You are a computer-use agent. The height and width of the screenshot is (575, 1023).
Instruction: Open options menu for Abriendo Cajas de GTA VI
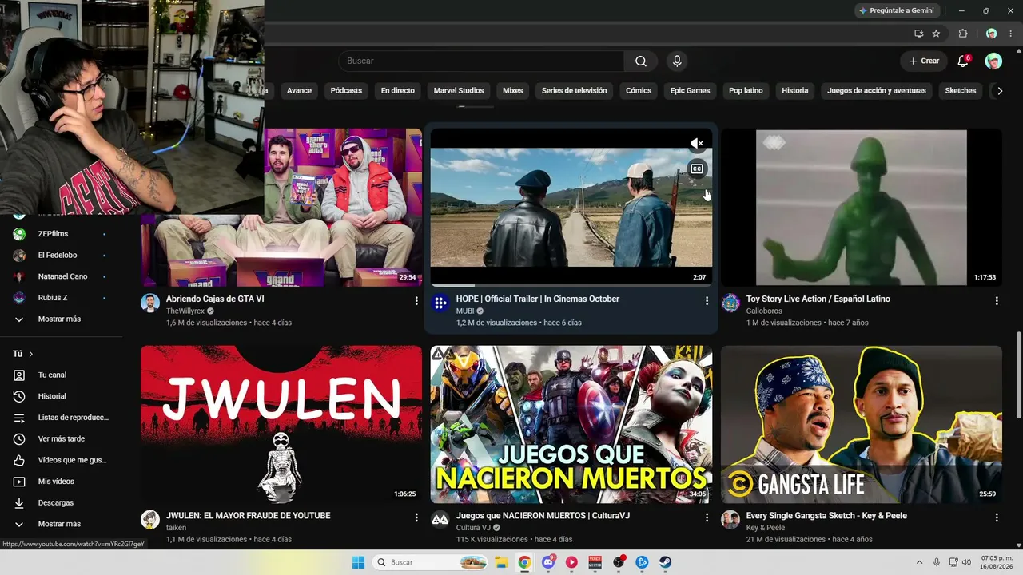tap(416, 300)
